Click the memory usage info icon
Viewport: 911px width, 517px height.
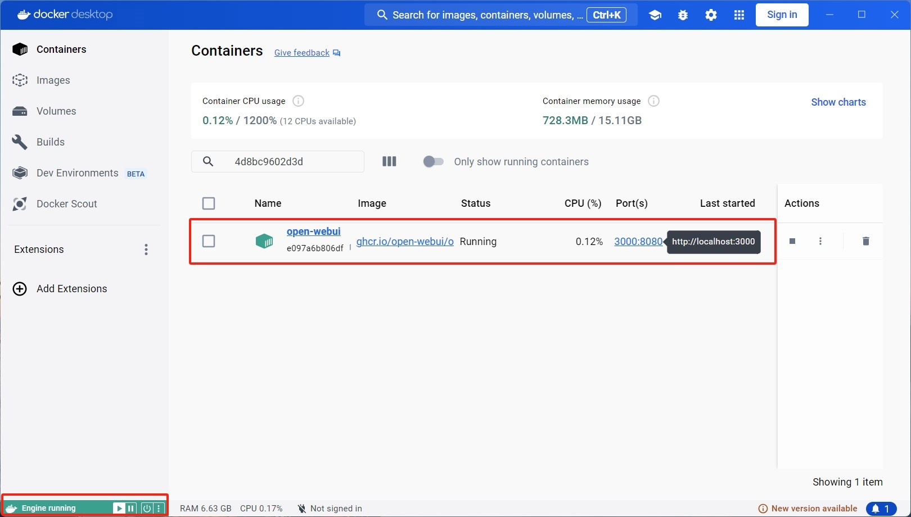(x=653, y=101)
